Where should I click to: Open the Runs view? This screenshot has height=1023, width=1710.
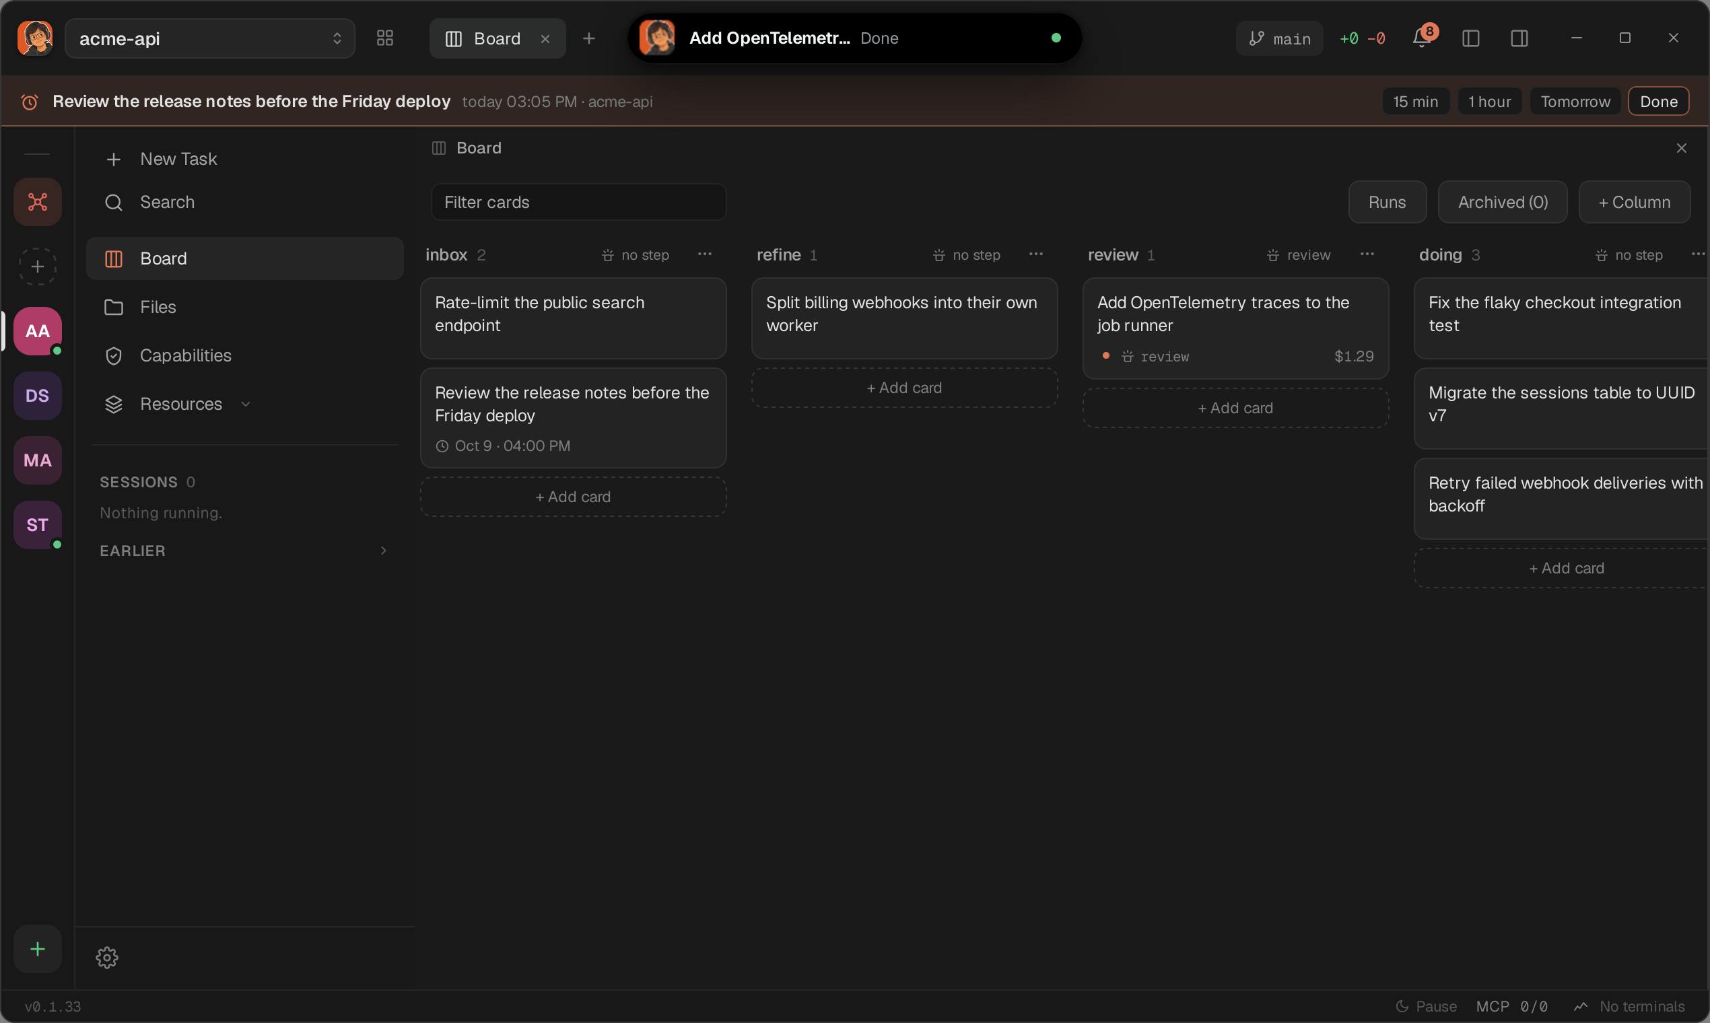pos(1387,202)
